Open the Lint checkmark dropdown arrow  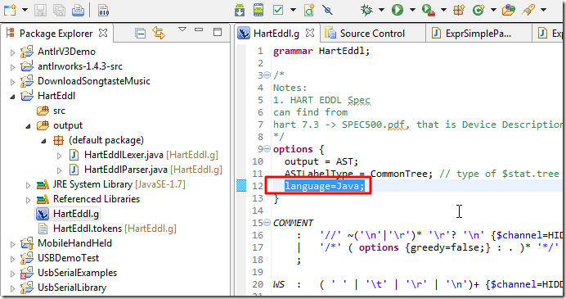[293, 10]
